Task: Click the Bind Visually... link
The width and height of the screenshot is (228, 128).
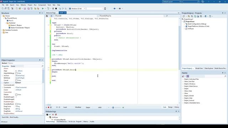Action: 14,117
